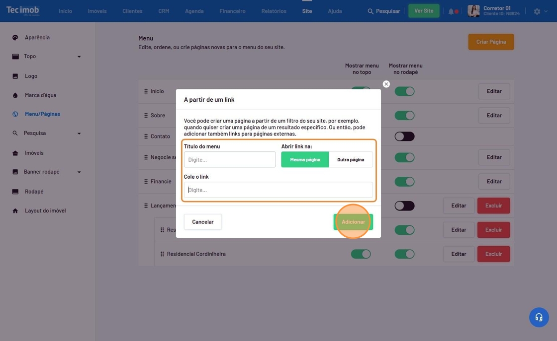Expand the Banner rodapé sidebar section
Screen dimensions: 557x341
pyautogui.click(x=79, y=172)
